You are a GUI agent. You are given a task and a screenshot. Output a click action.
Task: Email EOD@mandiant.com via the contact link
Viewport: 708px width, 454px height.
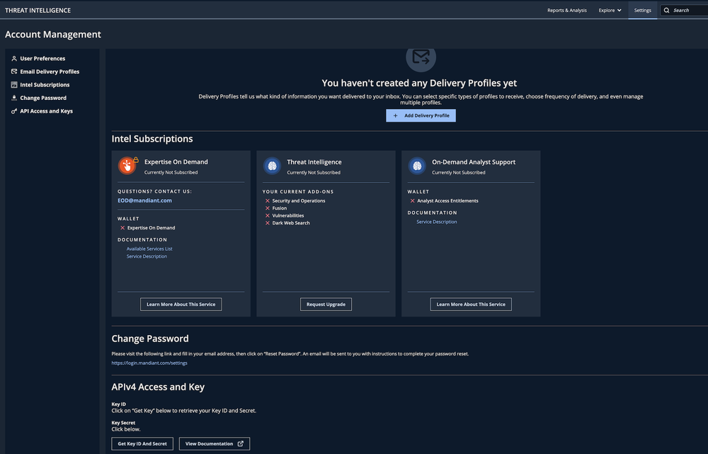(x=144, y=199)
